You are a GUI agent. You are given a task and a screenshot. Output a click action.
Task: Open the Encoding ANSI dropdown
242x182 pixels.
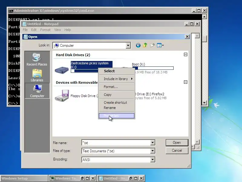(x=152, y=160)
